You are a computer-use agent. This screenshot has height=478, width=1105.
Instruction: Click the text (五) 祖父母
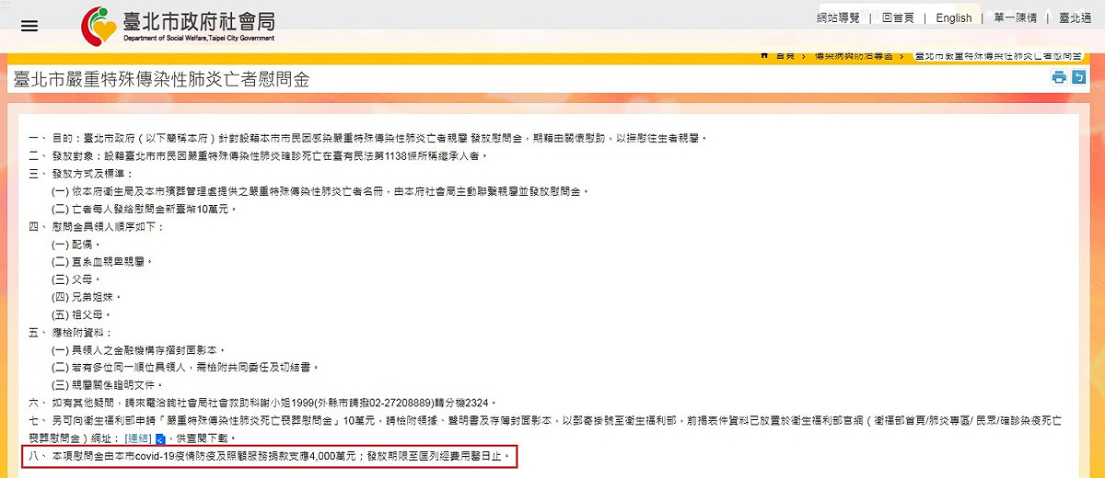tap(82, 314)
